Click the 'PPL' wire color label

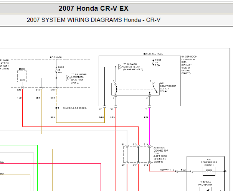point(146,117)
